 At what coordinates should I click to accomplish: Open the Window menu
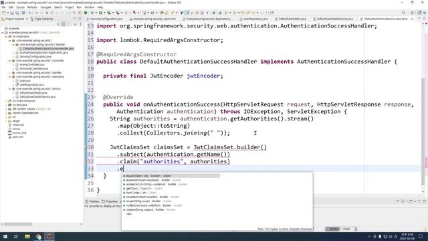[x=89, y=7]
